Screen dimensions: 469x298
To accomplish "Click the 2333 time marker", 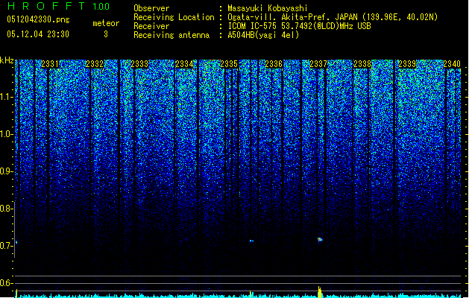I will [x=139, y=64].
